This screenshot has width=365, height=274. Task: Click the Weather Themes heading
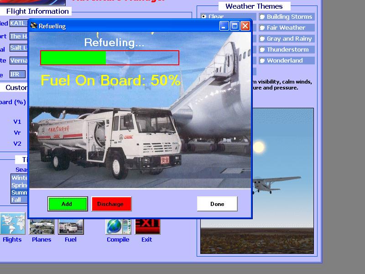pos(254,6)
